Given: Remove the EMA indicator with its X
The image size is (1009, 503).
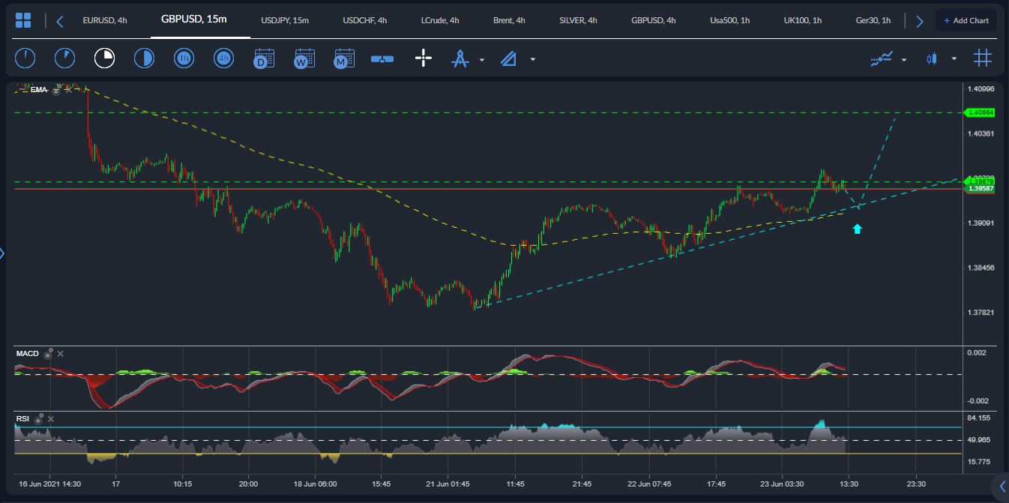Looking at the screenshot, I should (x=68, y=90).
